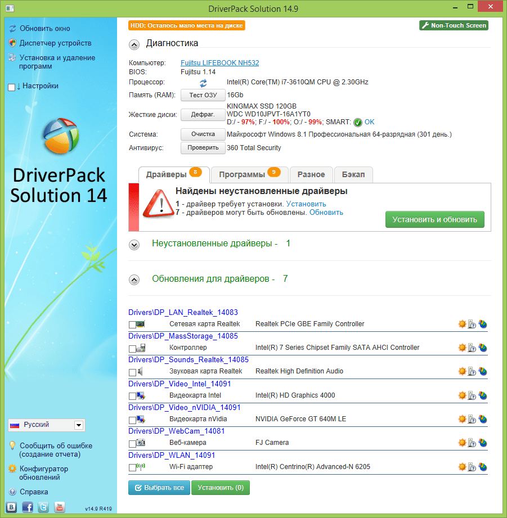The height and width of the screenshot is (518, 507).
Task: Click the Проверить antivirus button
Action: (x=203, y=148)
